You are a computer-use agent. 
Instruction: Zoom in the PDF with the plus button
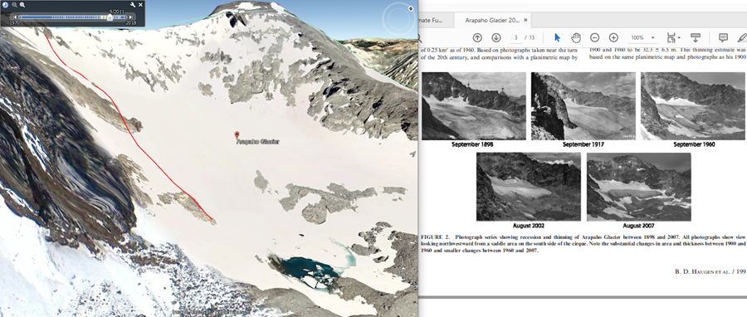tap(613, 37)
